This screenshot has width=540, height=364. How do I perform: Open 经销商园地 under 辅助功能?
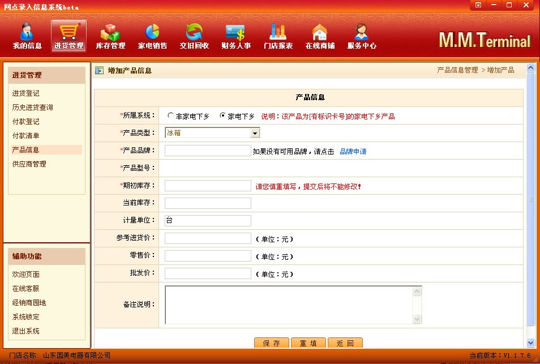tap(29, 302)
